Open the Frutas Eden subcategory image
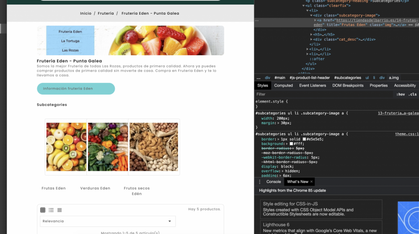This screenshot has height=234, width=419. click(66, 147)
